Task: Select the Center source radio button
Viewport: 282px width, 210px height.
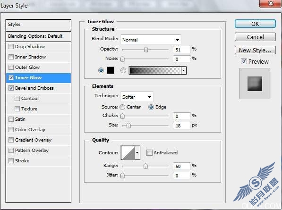Action: pos(122,107)
